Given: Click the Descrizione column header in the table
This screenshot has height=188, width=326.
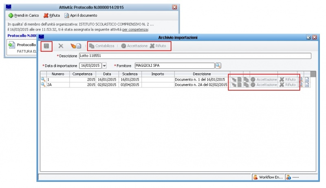Looking at the screenshot, I should click(x=202, y=74).
